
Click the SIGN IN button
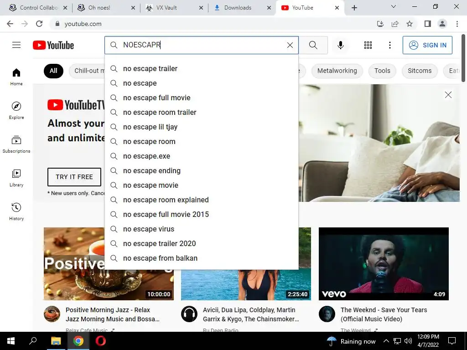point(427,45)
